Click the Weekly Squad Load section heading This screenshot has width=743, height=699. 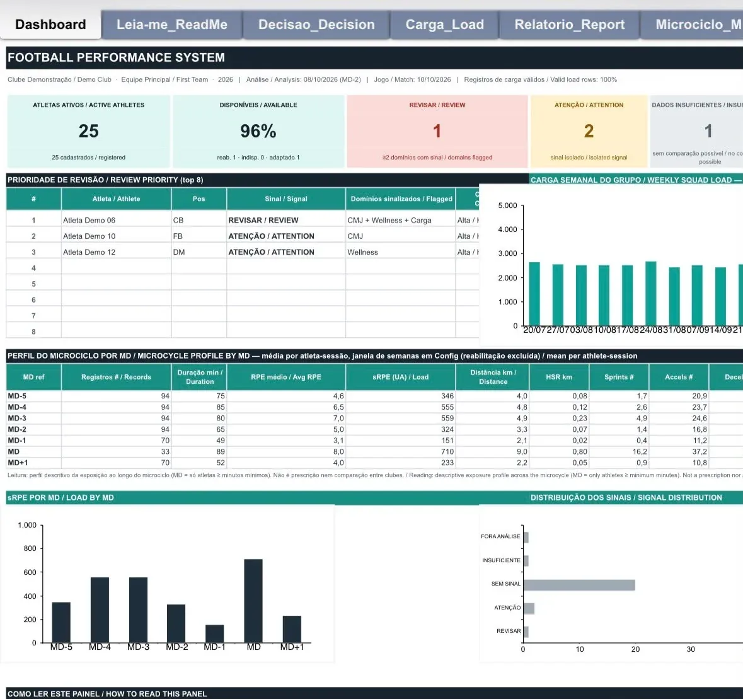(635, 180)
